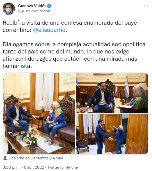Click the blue verified badge icon

(x=49, y=6)
